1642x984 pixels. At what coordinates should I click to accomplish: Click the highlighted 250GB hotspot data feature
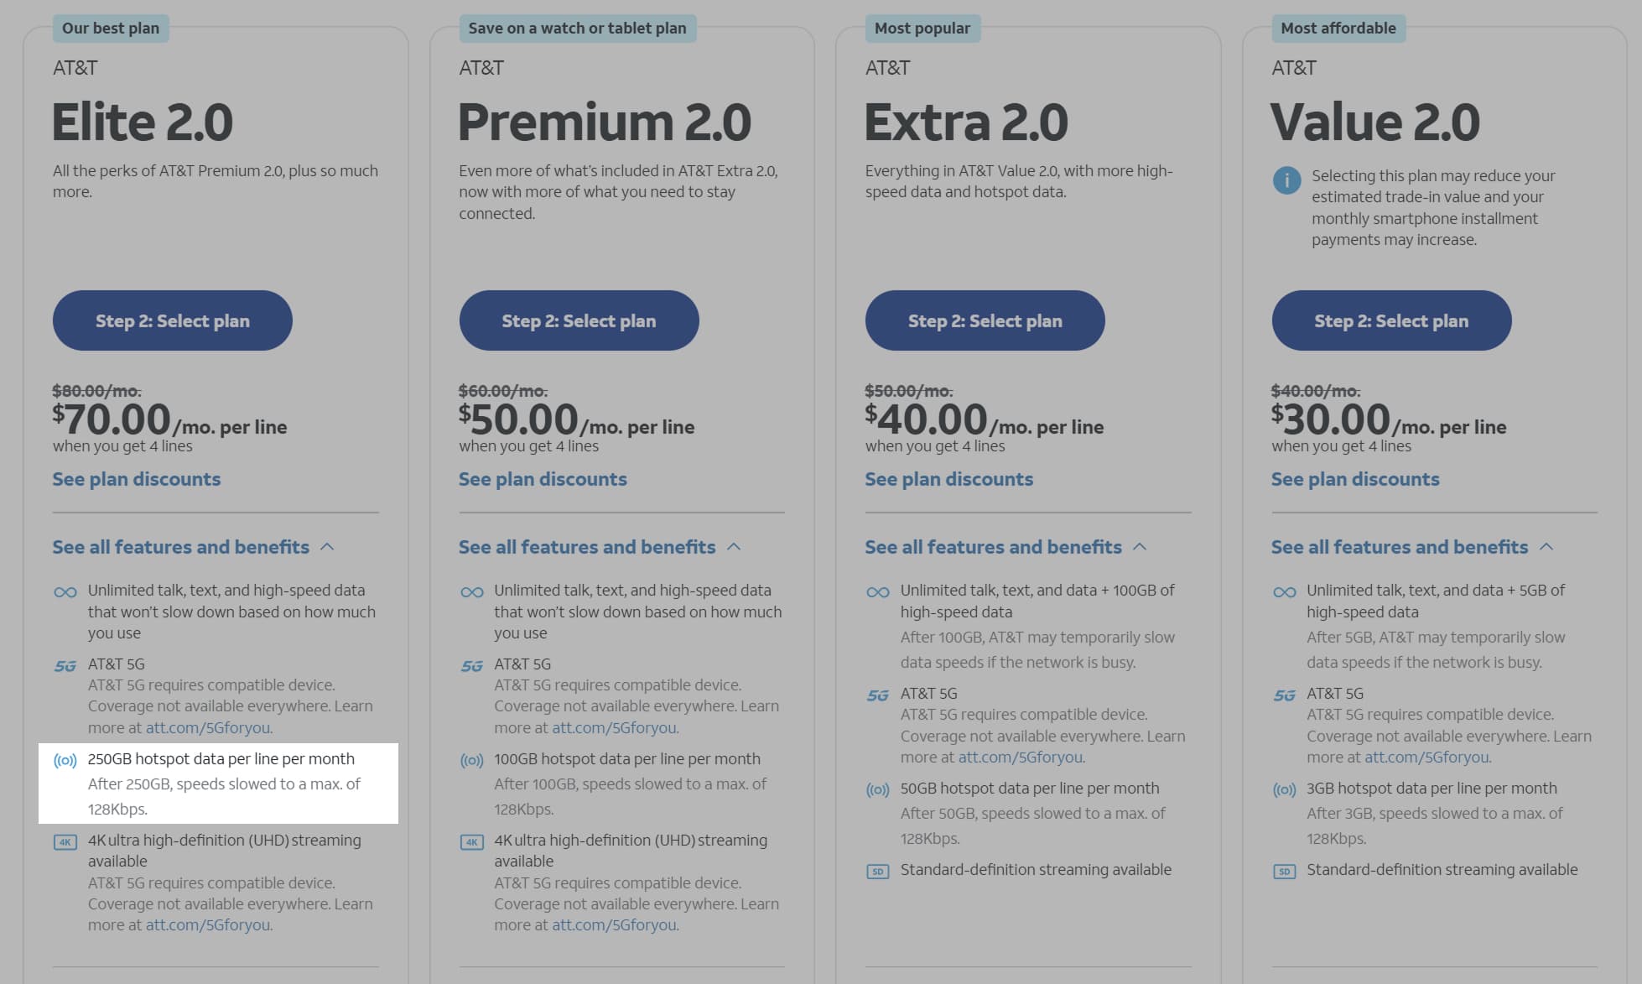218,783
